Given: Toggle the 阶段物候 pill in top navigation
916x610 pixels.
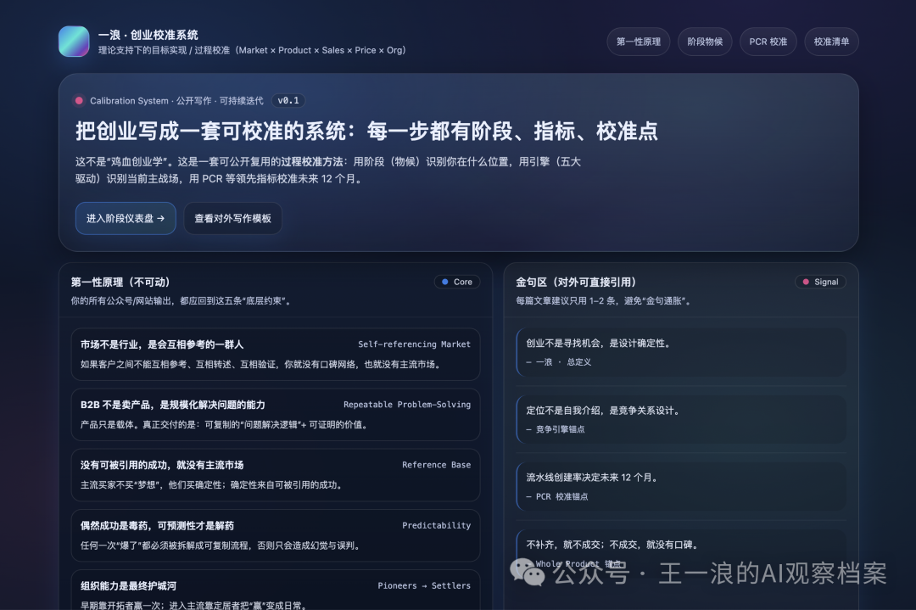Looking at the screenshot, I should click(x=705, y=41).
